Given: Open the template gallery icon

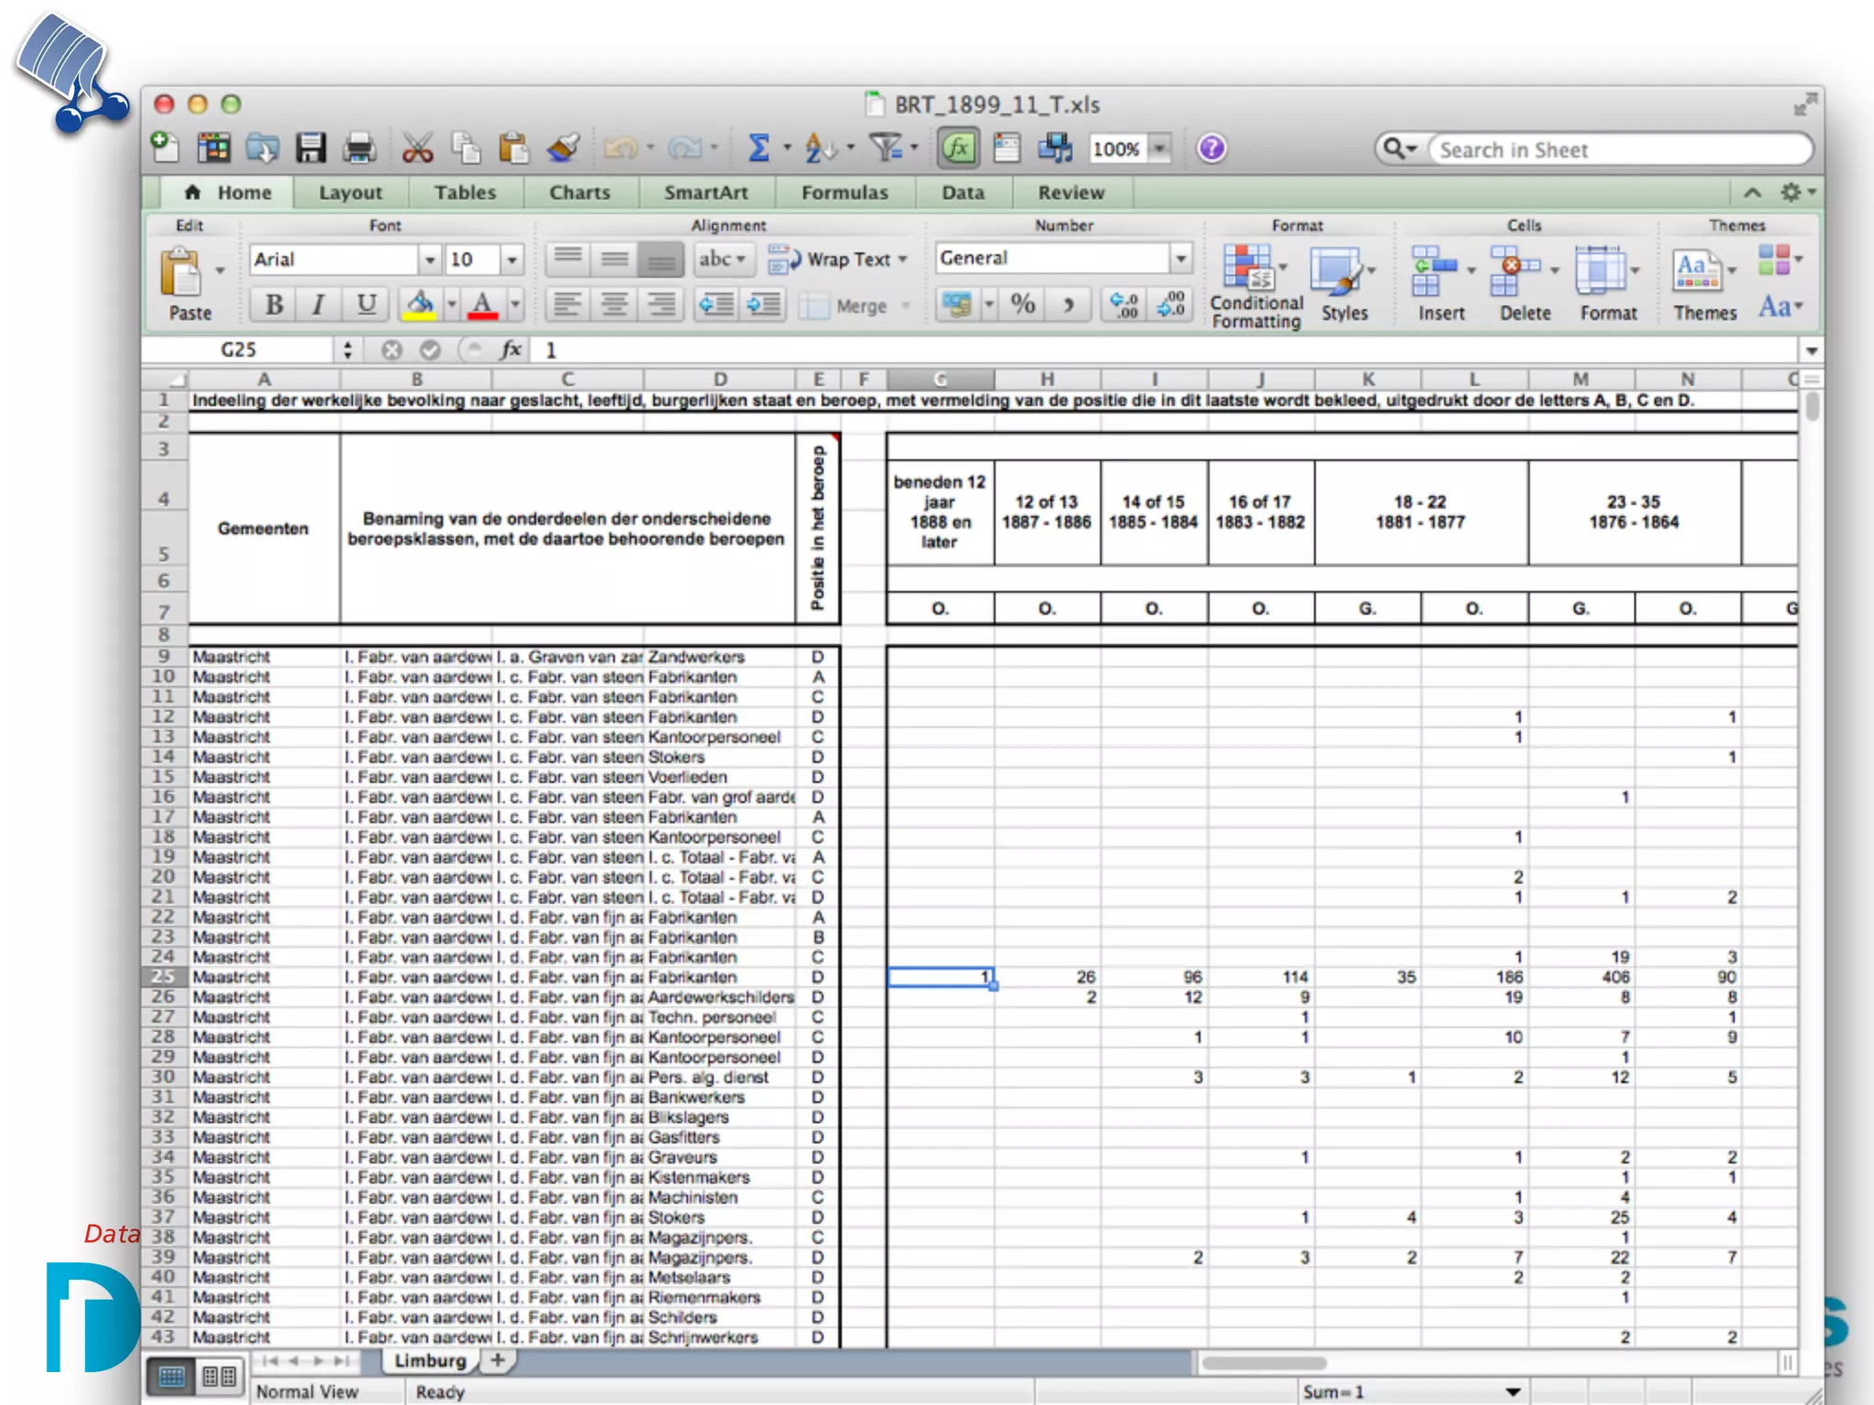Looking at the screenshot, I should click(214, 147).
